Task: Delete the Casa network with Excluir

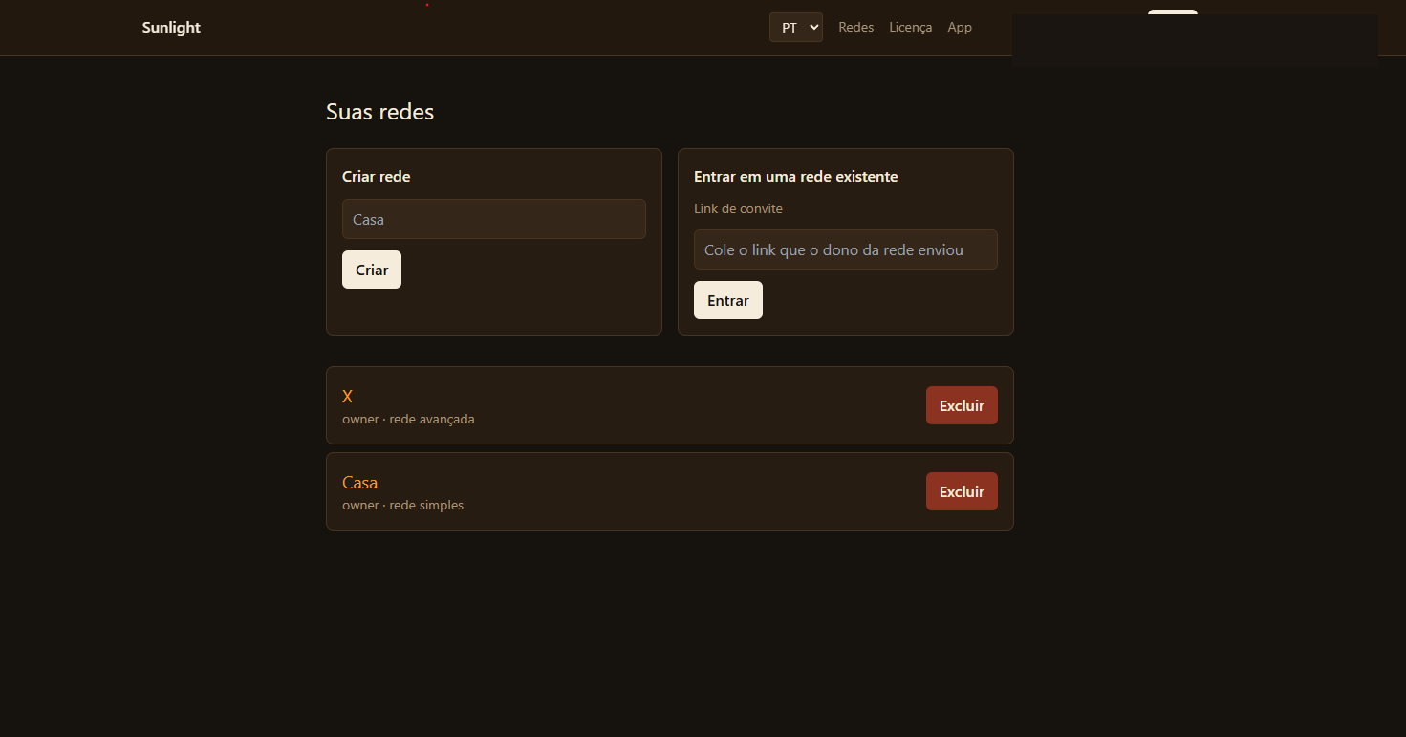Action: point(962,491)
